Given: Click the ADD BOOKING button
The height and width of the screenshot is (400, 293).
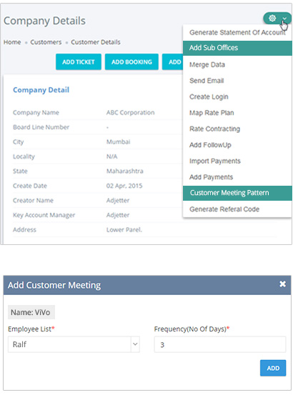Looking at the screenshot, I should [x=131, y=61].
